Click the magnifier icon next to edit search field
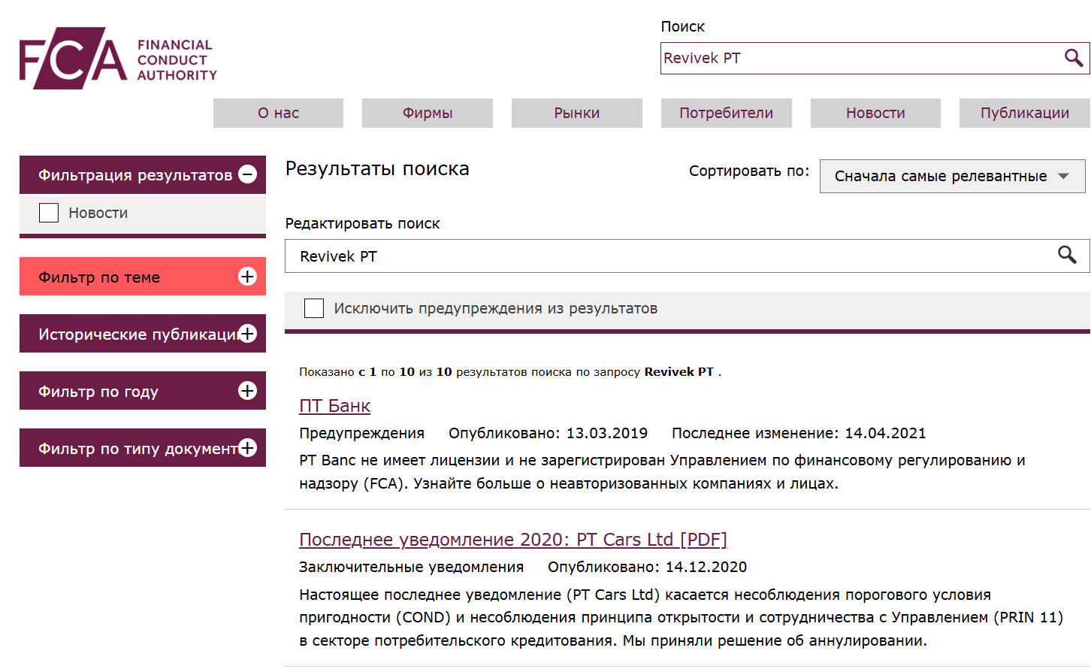Viewport: 1091px width, 672px height. point(1068,256)
